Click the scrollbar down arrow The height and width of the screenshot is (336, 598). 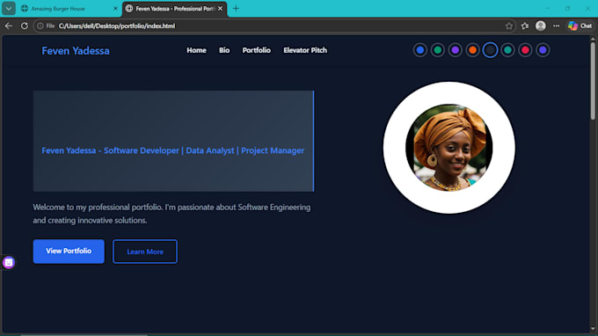[x=593, y=329]
